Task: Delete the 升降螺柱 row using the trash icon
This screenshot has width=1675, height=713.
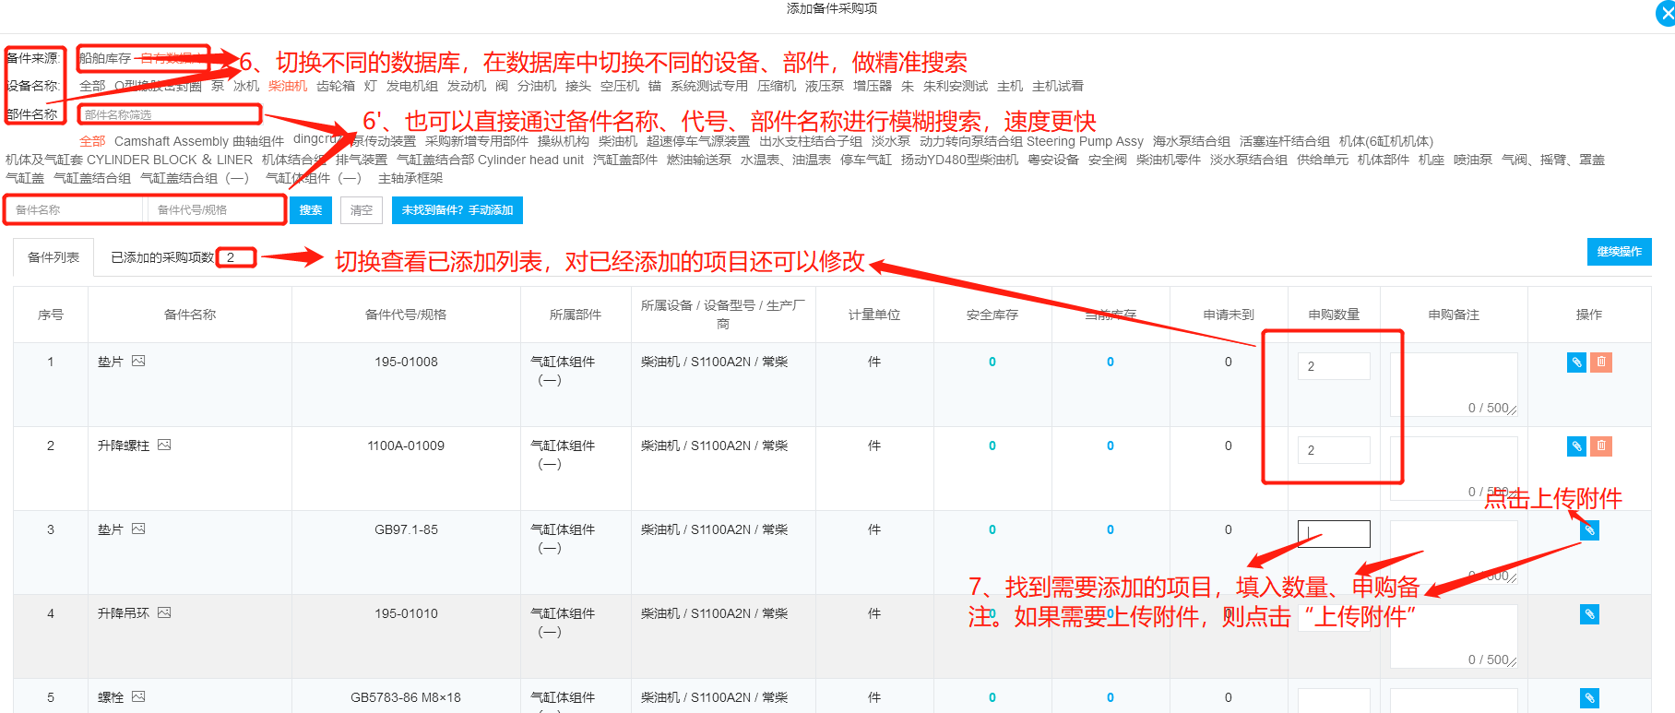Action: pyautogui.click(x=1601, y=446)
